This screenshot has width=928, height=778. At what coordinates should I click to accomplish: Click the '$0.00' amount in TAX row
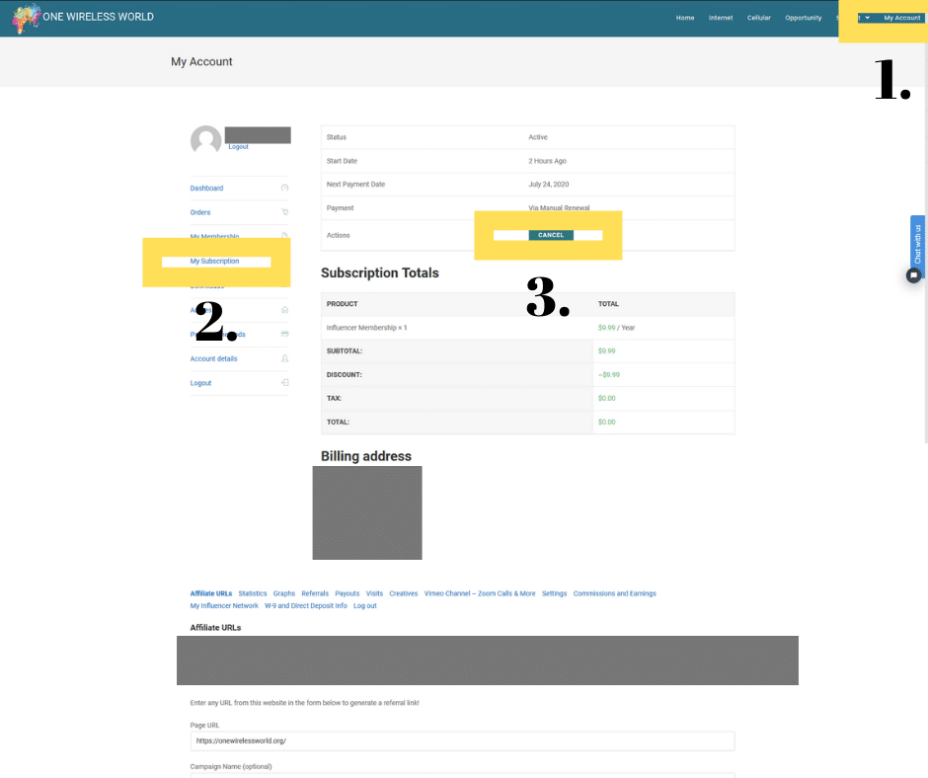click(606, 399)
